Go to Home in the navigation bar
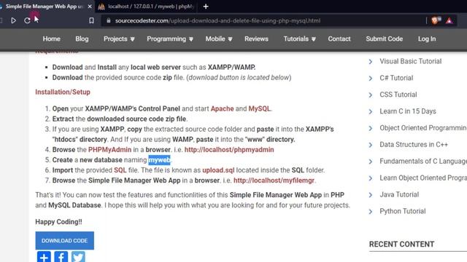Viewport: 467px width, 262px height. point(52,39)
